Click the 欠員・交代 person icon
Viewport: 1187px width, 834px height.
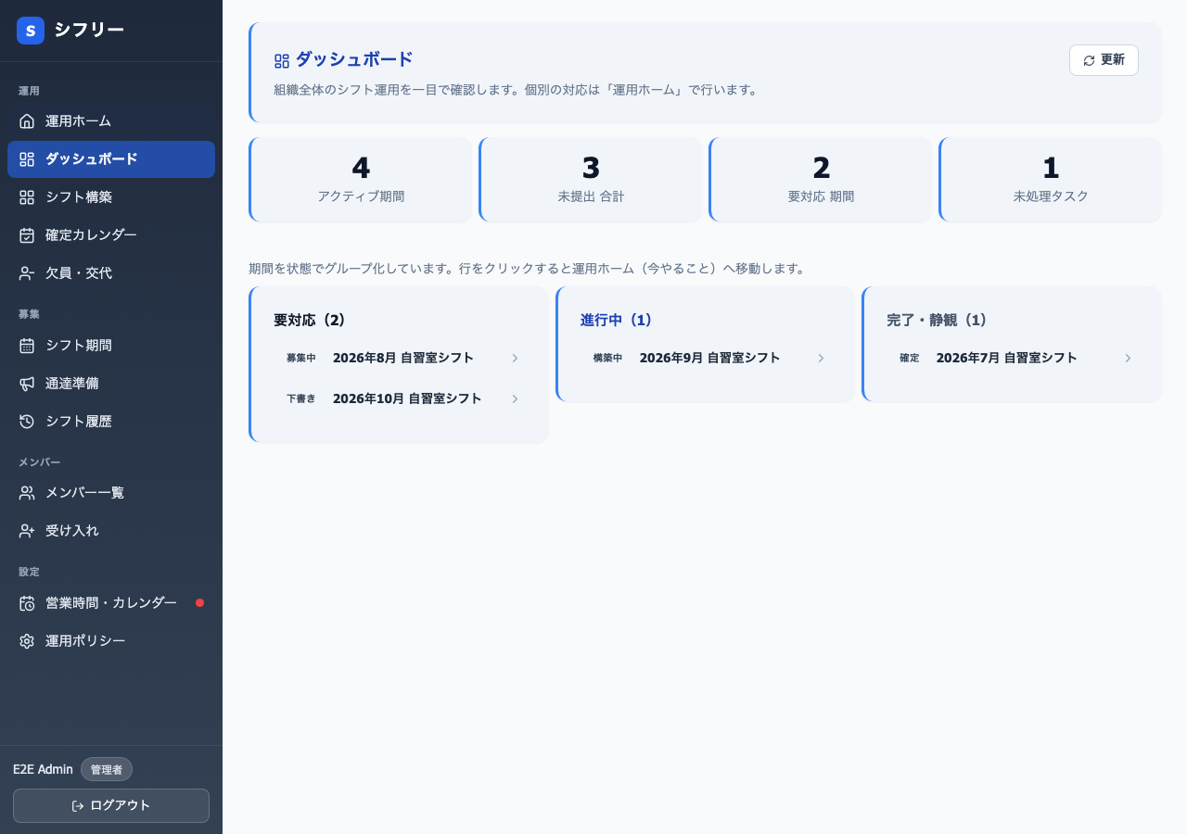coord(27,273)
